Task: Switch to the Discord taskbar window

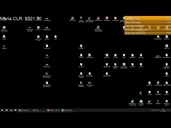Action: coord(53,110)
